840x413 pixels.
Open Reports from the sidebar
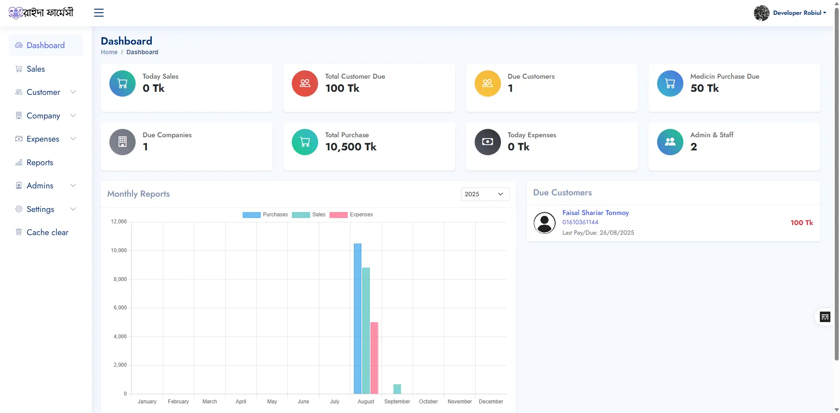40,163
